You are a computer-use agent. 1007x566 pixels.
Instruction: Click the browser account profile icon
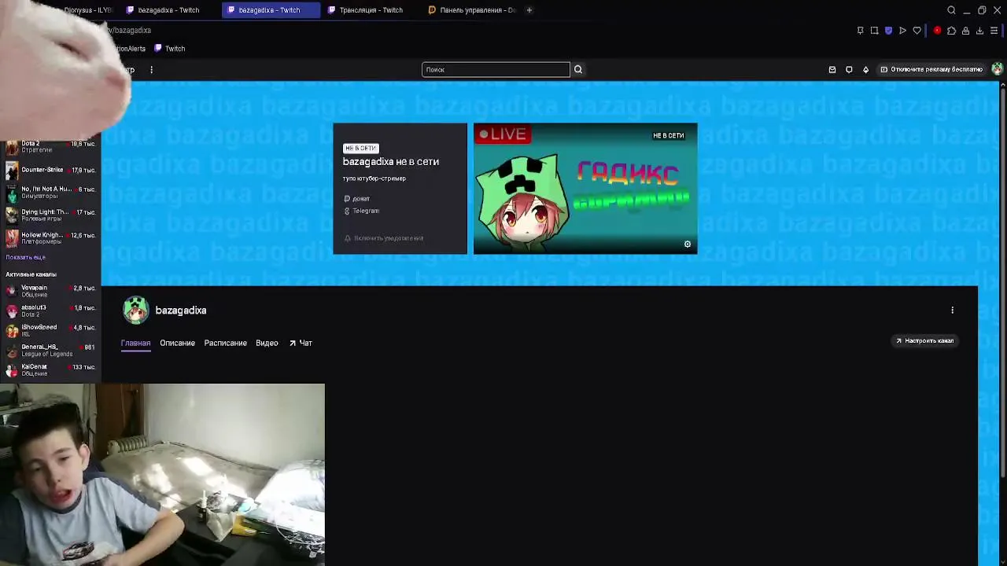pos(965,31)
